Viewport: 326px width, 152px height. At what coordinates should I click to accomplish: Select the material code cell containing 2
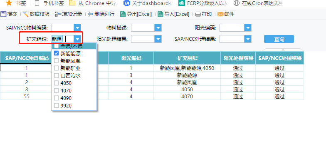point(27,82)
